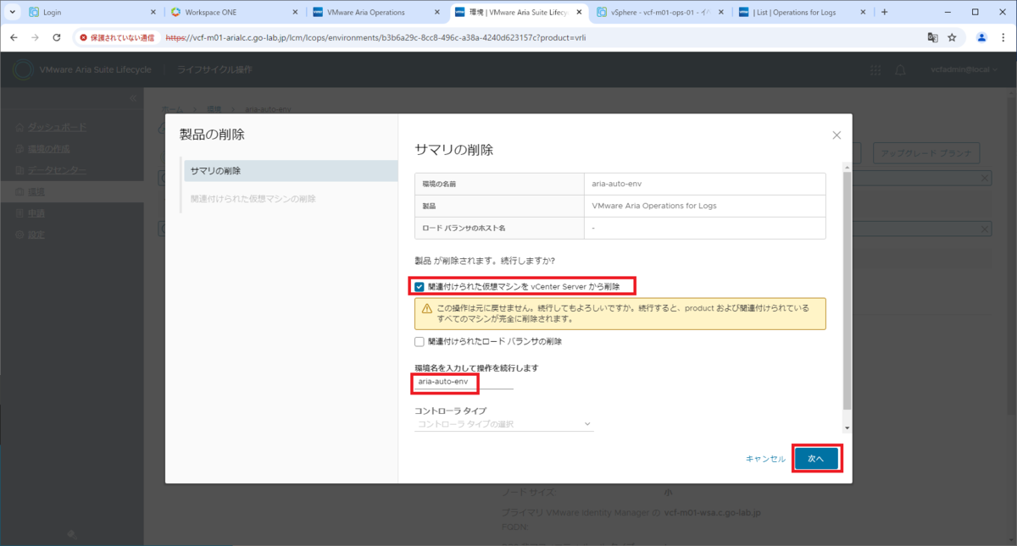Open a new browser tab with plus icon

click(x=885, y=13)
